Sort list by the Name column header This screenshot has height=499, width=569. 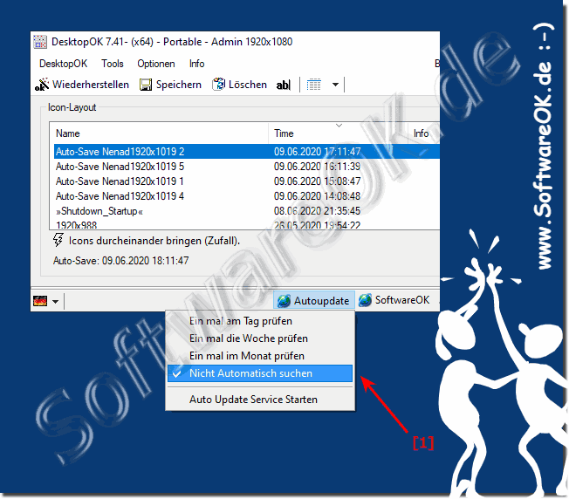point(161,133)
